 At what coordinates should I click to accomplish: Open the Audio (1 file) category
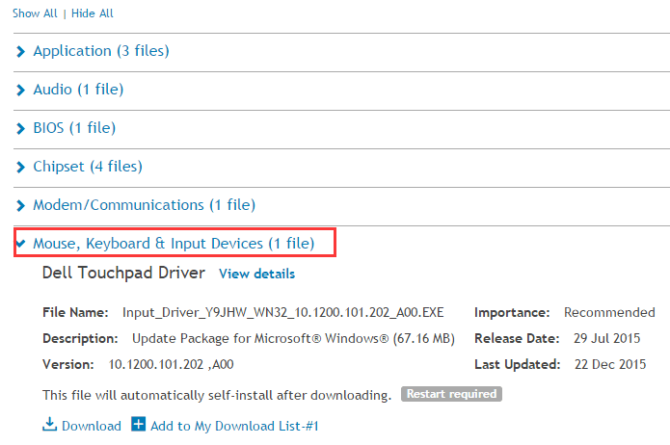click(x=79, y=90)
